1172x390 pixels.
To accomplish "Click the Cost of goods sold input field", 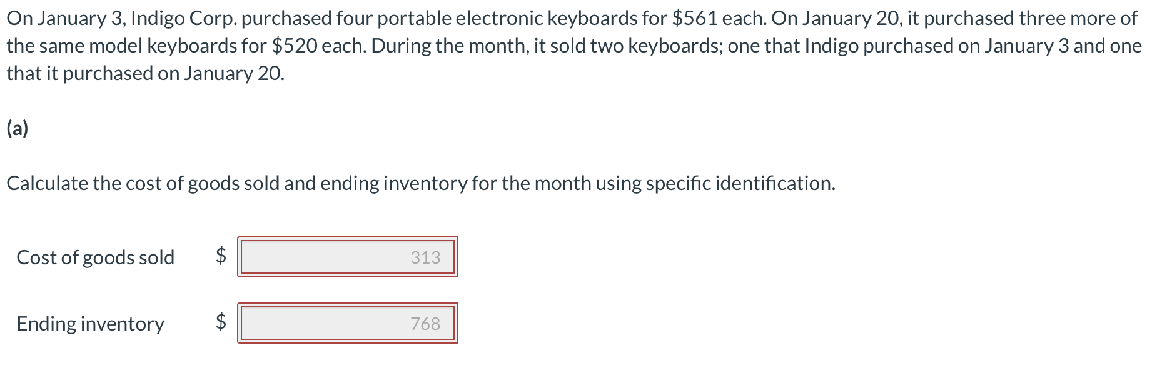I will [348, 257].
